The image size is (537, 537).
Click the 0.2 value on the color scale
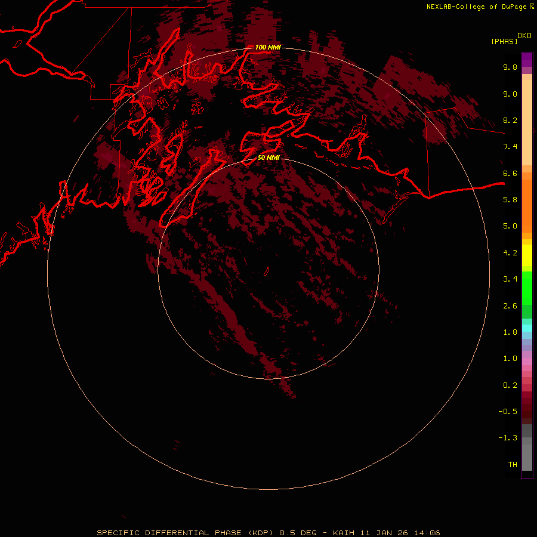510,385
